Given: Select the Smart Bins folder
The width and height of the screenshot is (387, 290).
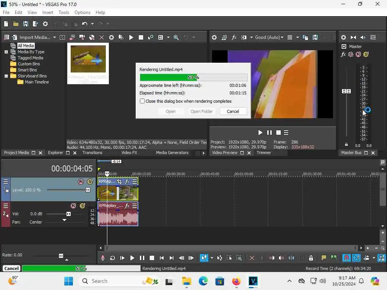Looking at the screenshot, I should [27, 70].
